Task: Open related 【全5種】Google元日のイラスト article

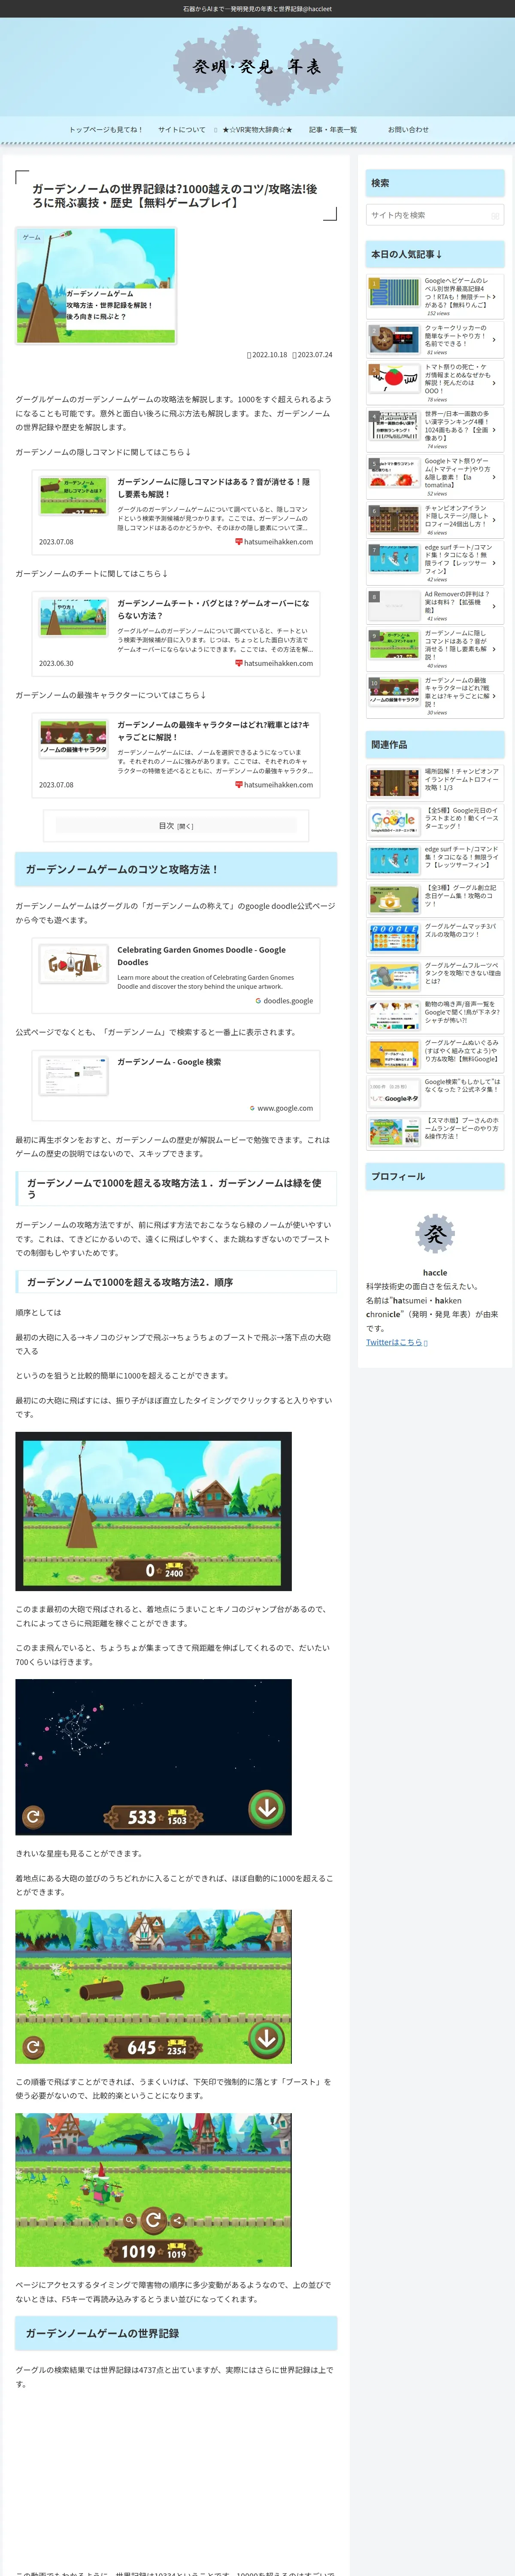Action: click(x=435, y=822)
